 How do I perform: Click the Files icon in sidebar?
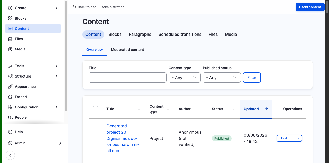10,39
